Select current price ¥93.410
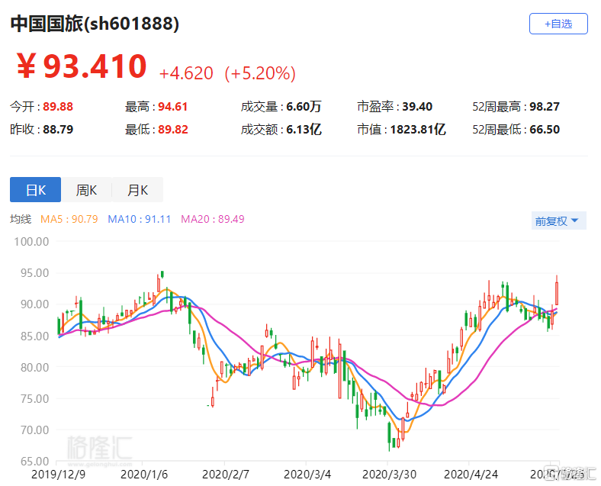This screenshot has height=486, width=601. 82,66
